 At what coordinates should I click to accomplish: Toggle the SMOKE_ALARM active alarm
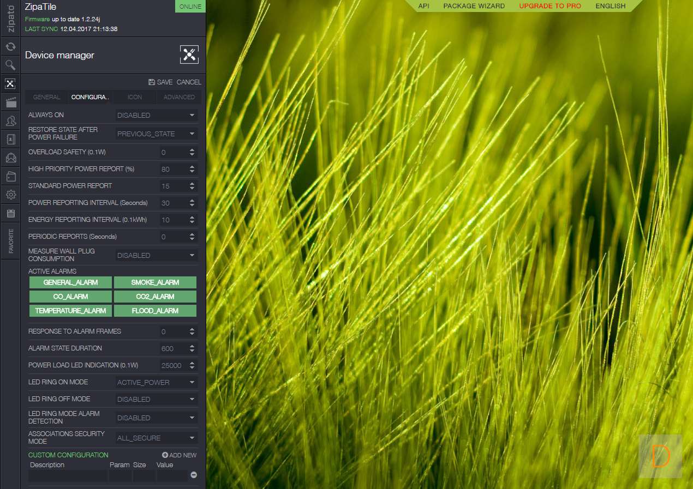[155, 282]
